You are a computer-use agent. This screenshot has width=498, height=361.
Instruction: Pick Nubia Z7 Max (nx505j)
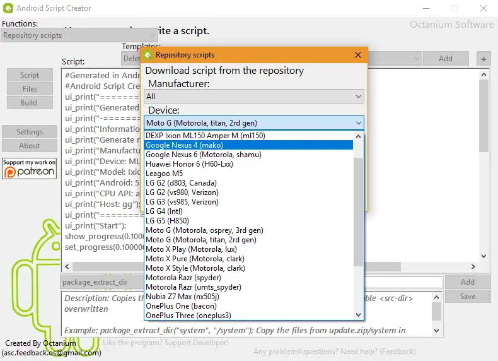click(x=248, y=297)
